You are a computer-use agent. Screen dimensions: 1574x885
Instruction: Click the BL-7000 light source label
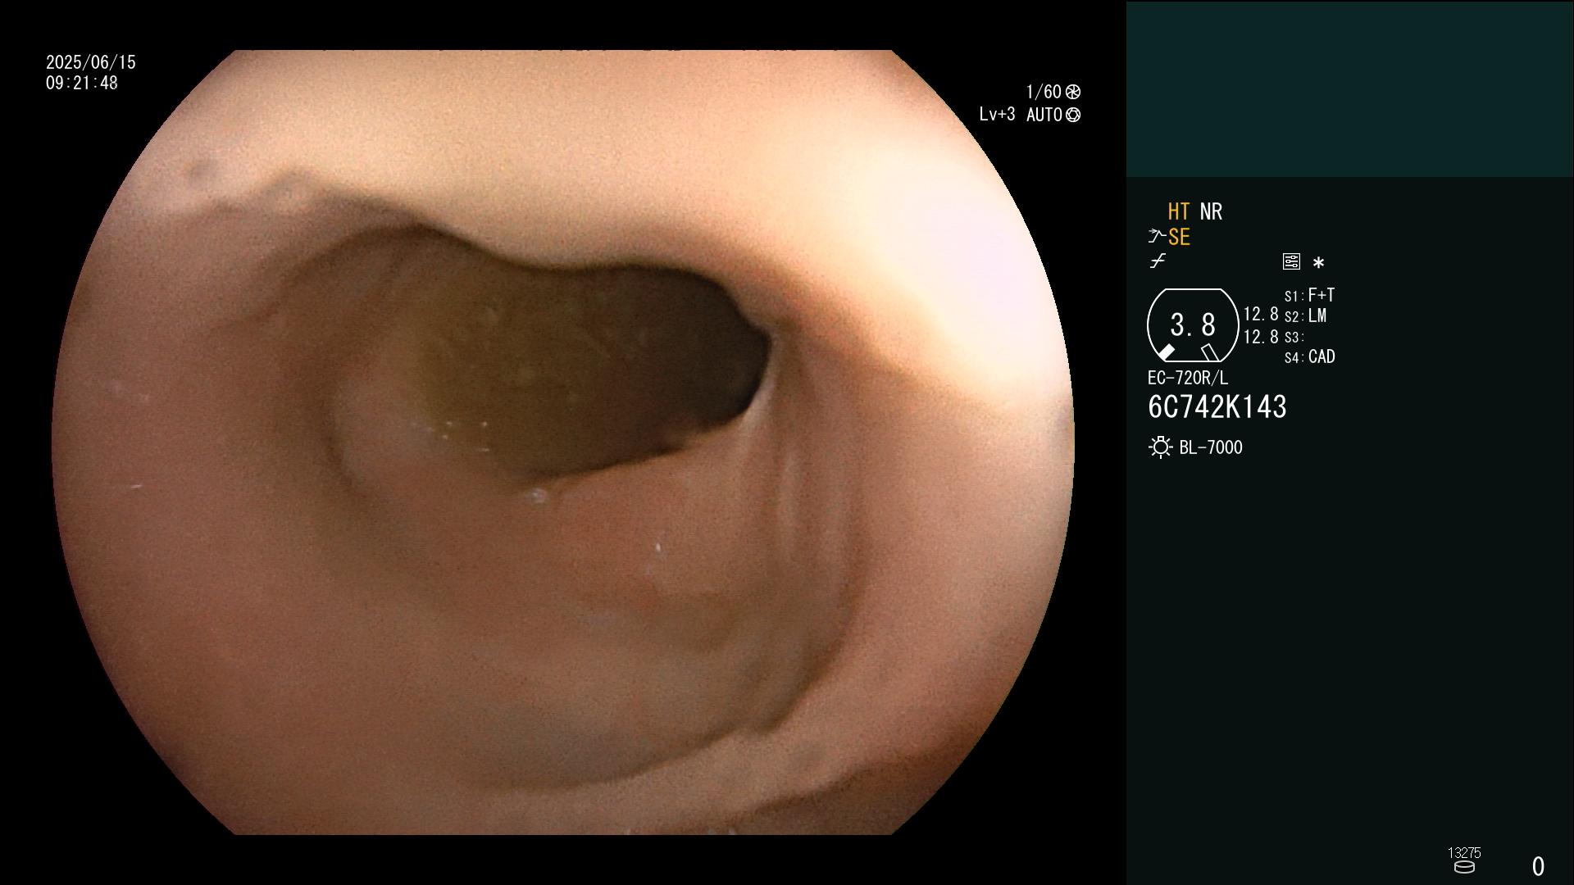[x=1211, y=447]
